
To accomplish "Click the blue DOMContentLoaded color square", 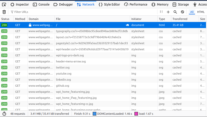I will (95, 114).
